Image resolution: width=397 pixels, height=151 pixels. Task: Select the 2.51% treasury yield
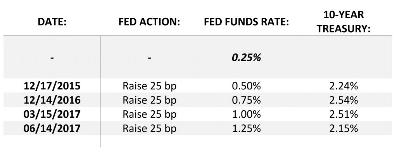pyautogui.click(x=343, y=114)
